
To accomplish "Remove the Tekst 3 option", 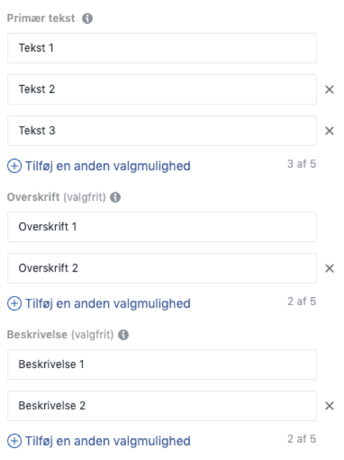I will click(329, 131).
